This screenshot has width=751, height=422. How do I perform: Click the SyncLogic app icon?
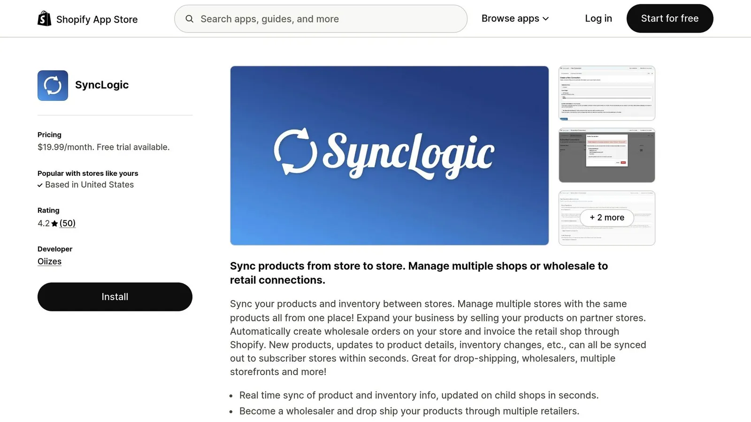53,85
